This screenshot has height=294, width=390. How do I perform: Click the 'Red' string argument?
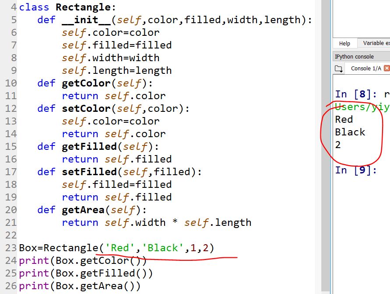[x=120, y=248]
